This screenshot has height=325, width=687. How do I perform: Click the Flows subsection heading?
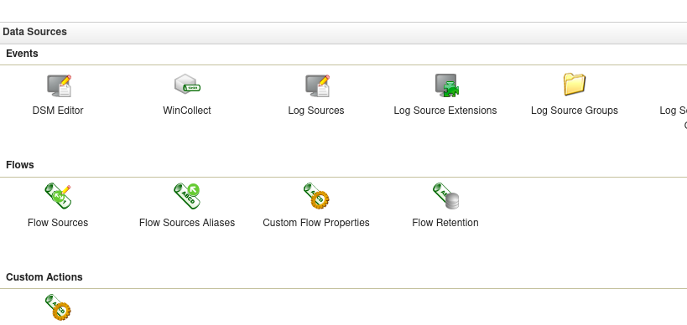pyautogui.click(x=20, y=165)
